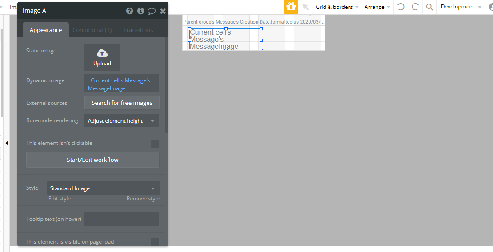Open the Development version dropdown
This screenshot has height=252, width=493.
point(461,7)
